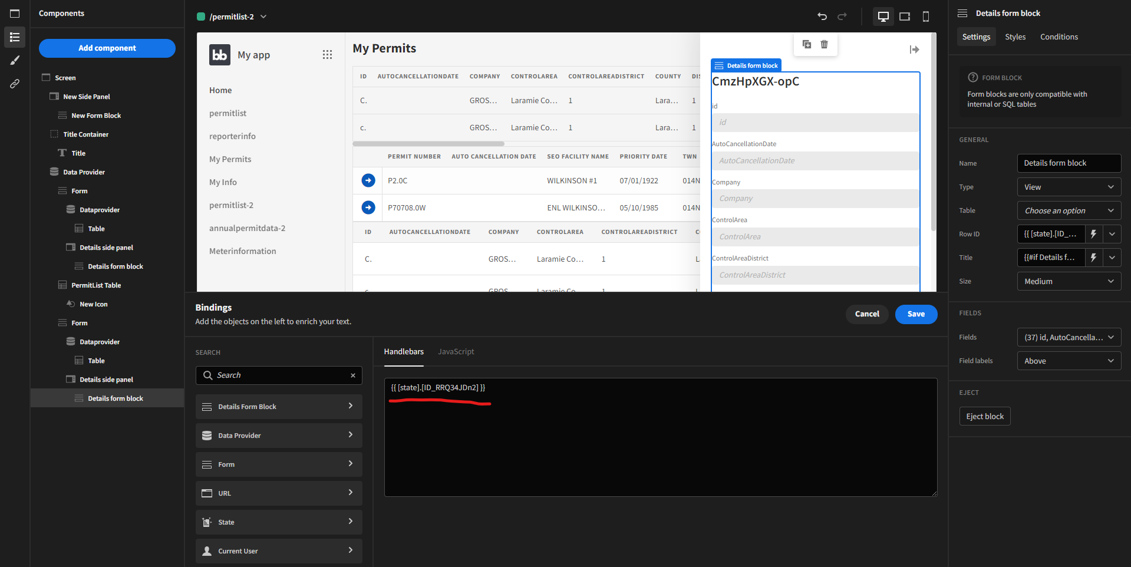Viewport: 1131px width, 567px height.
Task: Click the Form Block info question mark icon
Action: pyautogui.click(x=972, y=77)
